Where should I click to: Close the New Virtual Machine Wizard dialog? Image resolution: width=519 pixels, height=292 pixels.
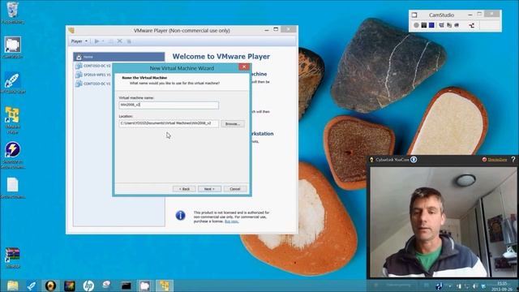tap(244, 67)
